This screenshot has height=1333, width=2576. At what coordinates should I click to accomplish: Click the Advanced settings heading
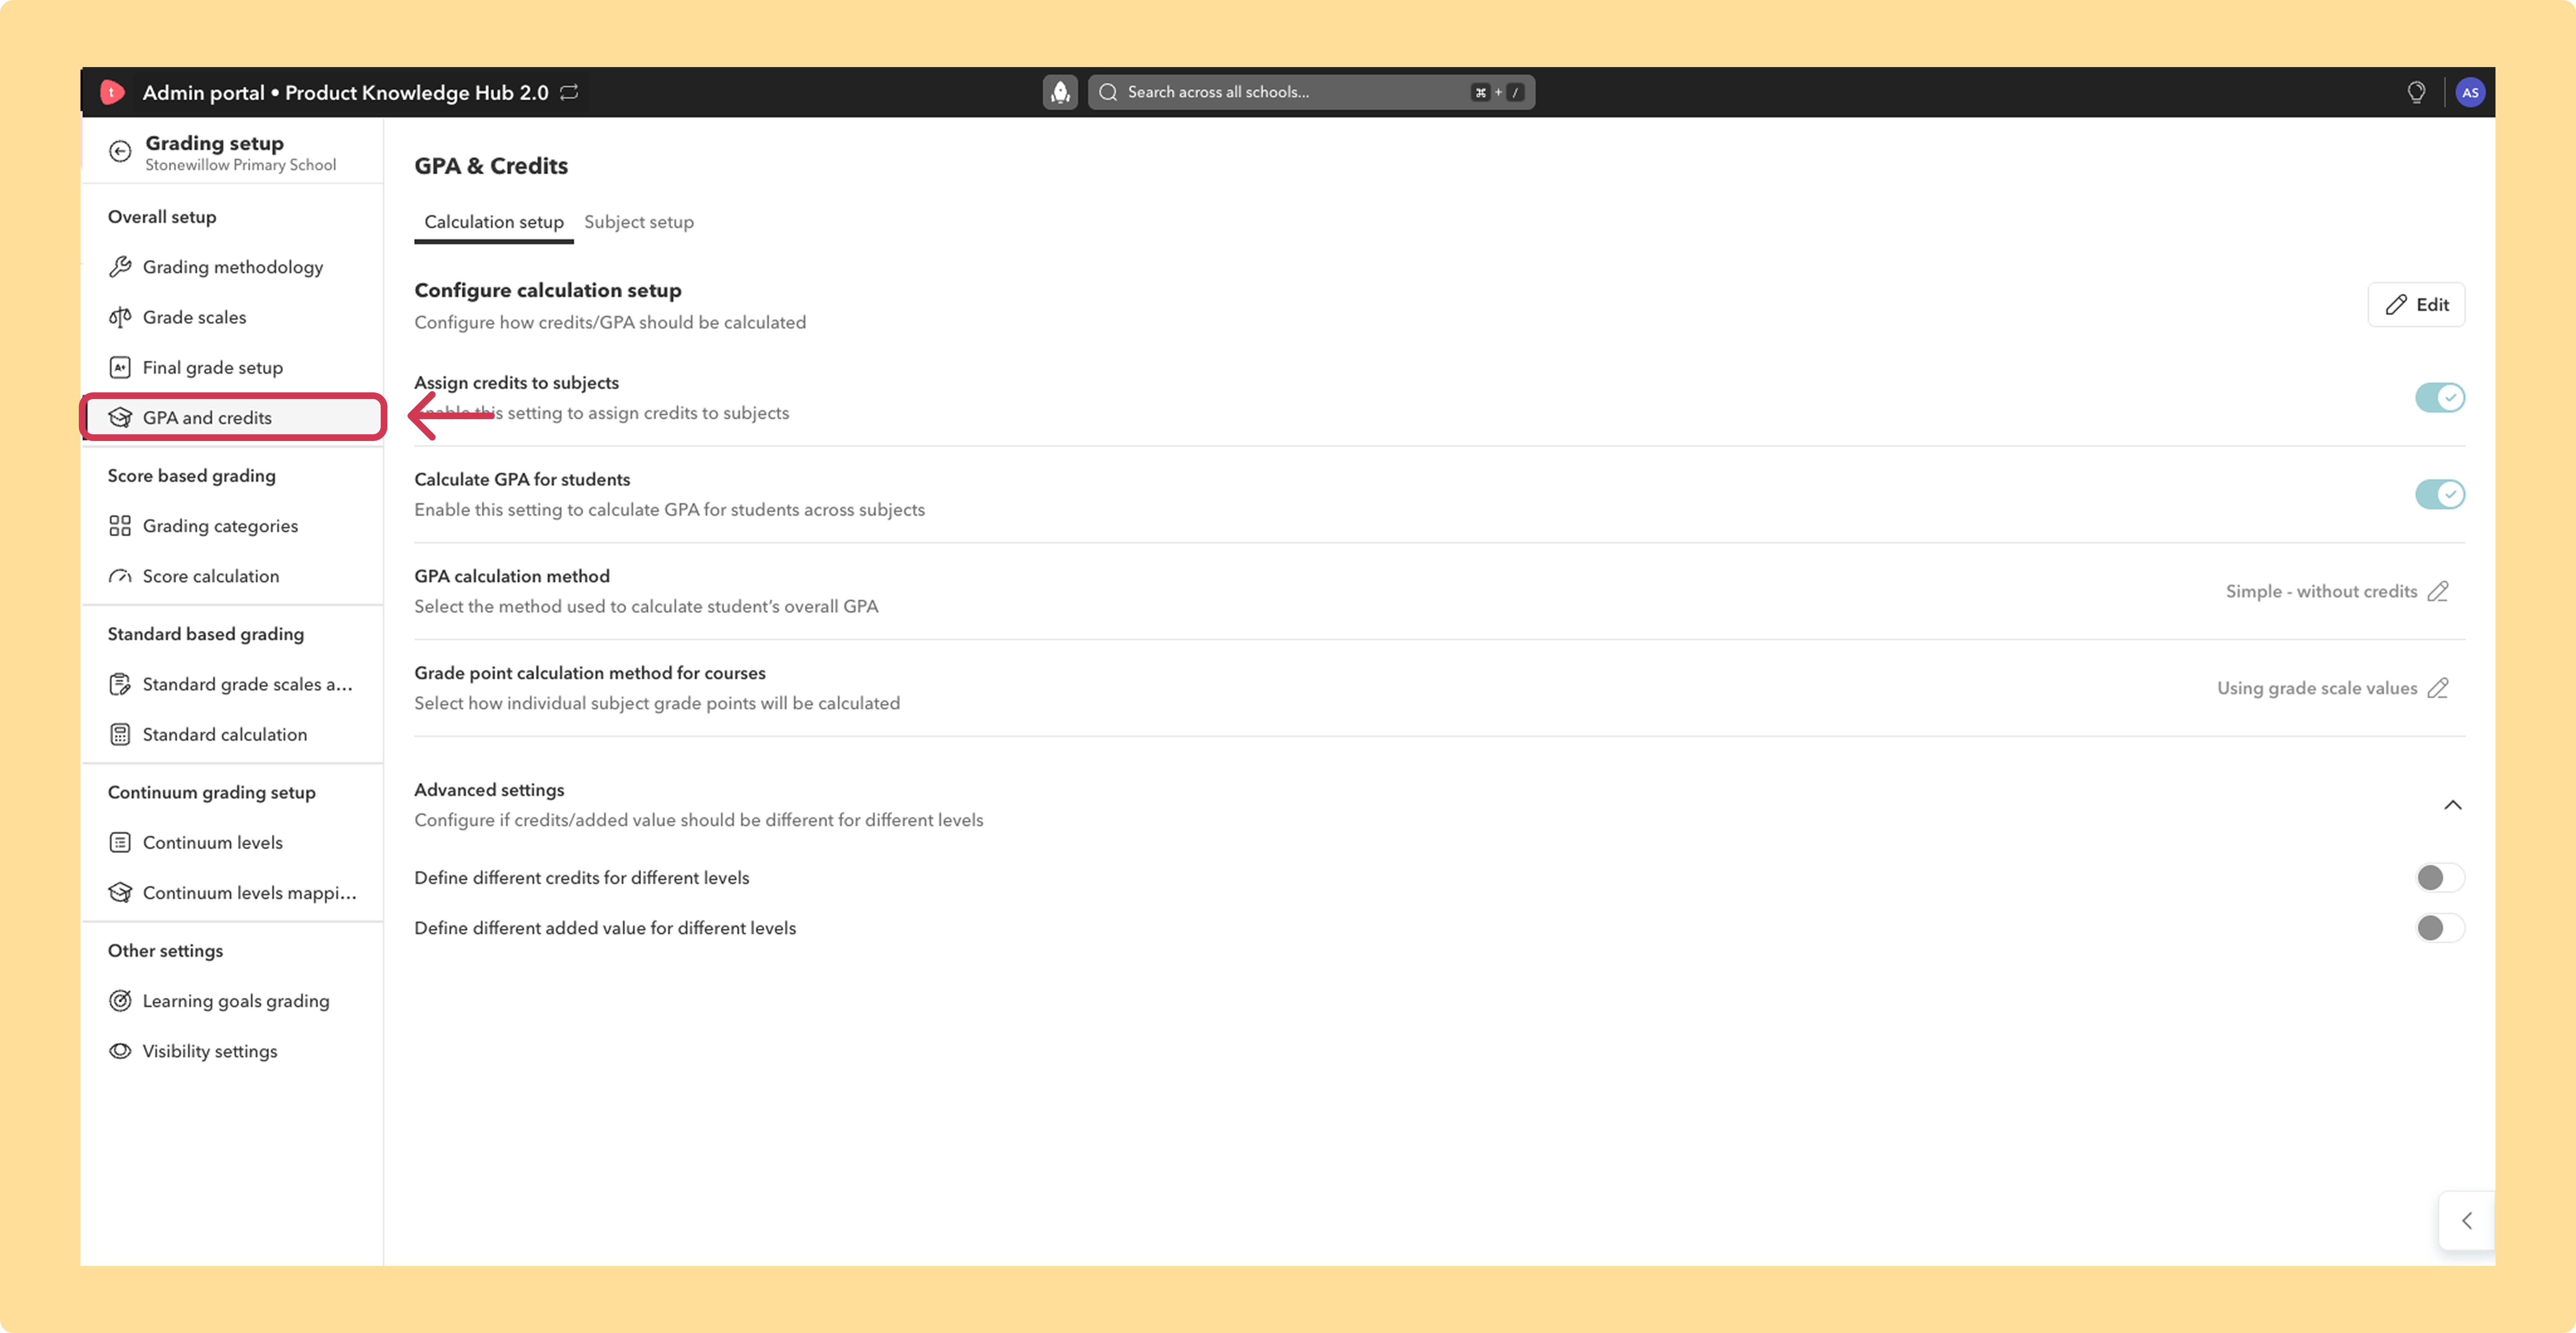tap(489, 790)
